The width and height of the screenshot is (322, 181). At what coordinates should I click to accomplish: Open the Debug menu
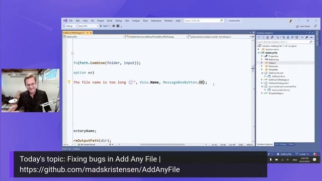click(119, 21)
